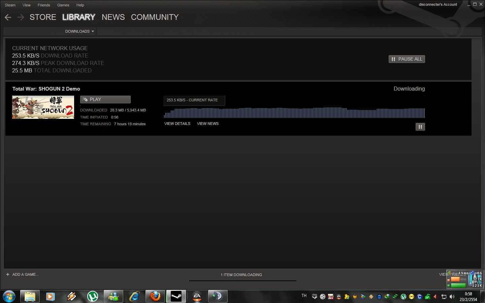Switch to Firefox on the taskbar
The image size is (485, 303).
pos(155,297)
